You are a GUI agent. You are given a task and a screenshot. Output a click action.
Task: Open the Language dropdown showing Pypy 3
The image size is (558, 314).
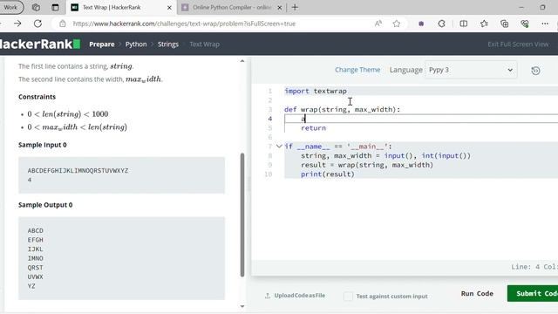(x=471, y=70)
